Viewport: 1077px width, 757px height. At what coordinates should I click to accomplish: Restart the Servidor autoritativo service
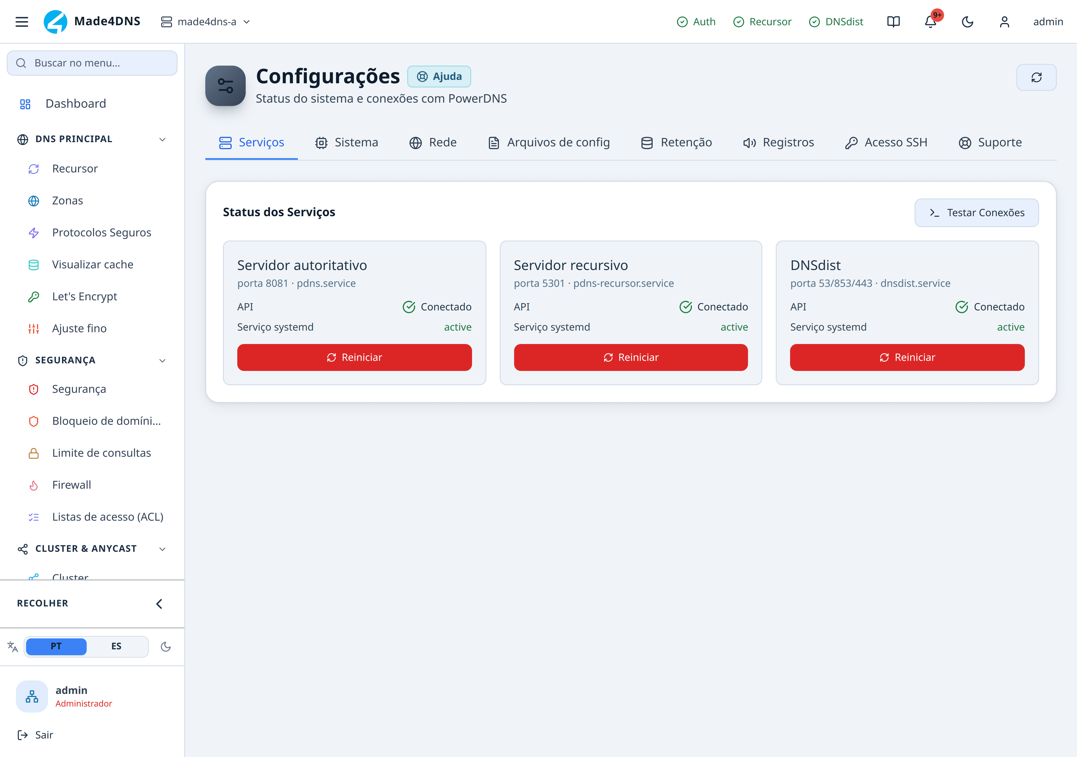pyautogui.click(x=355, y=357)
